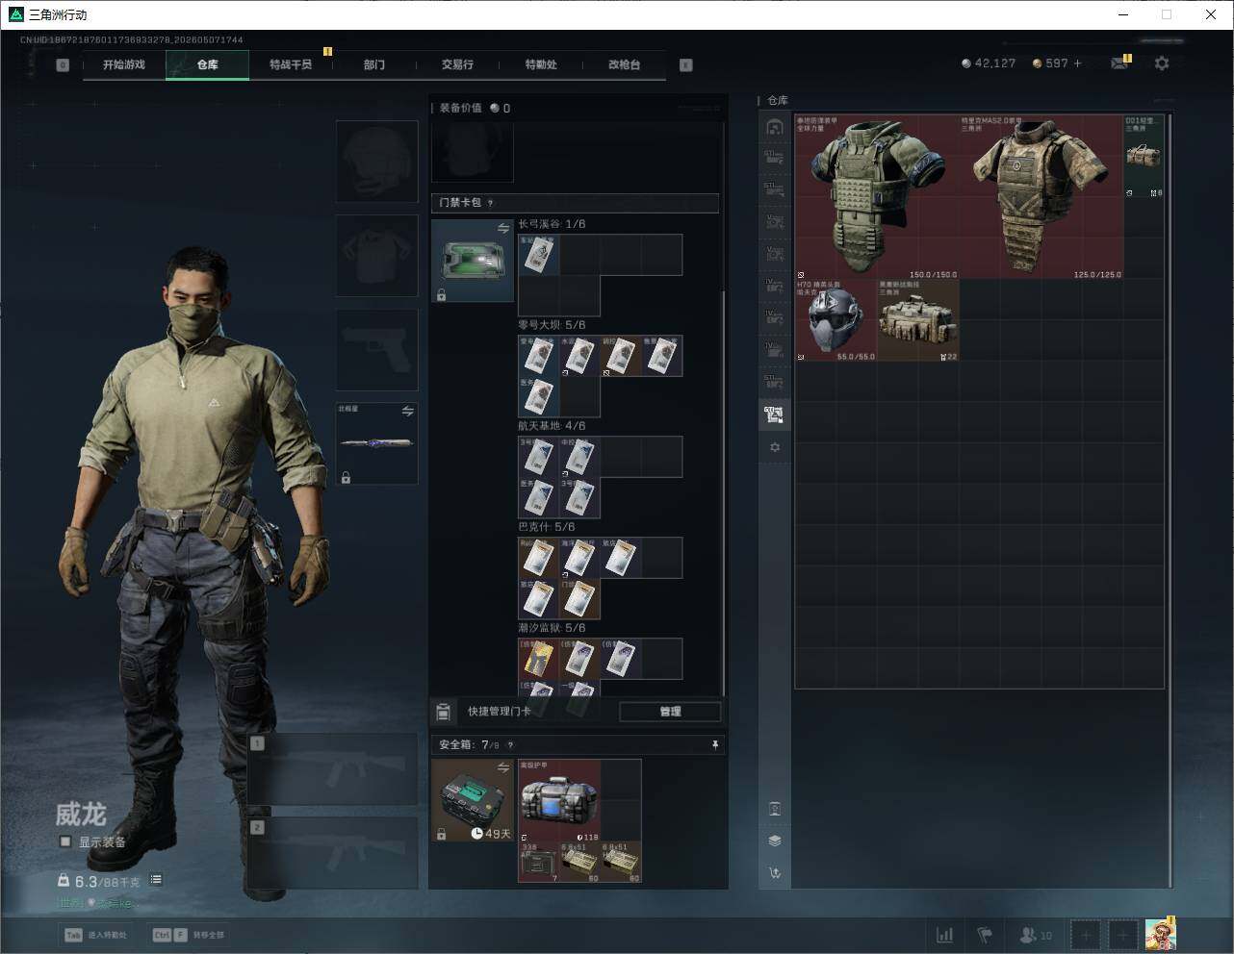
Task: Open the flag icon in bottom bar
Action: [985, 935]
